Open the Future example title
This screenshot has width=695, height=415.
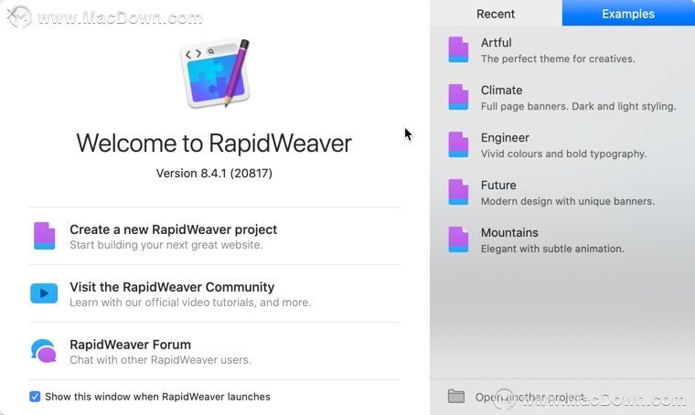(x=498, y=186)
